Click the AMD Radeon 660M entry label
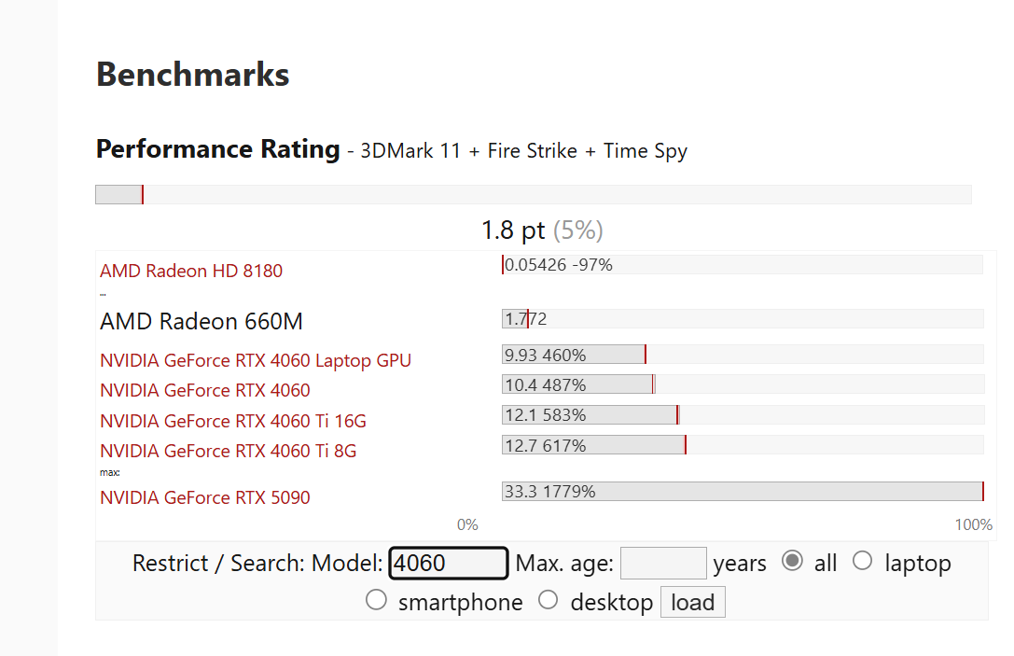This screenshot has width=1014, height=656. pyautogui.click(x=201, y=322)
